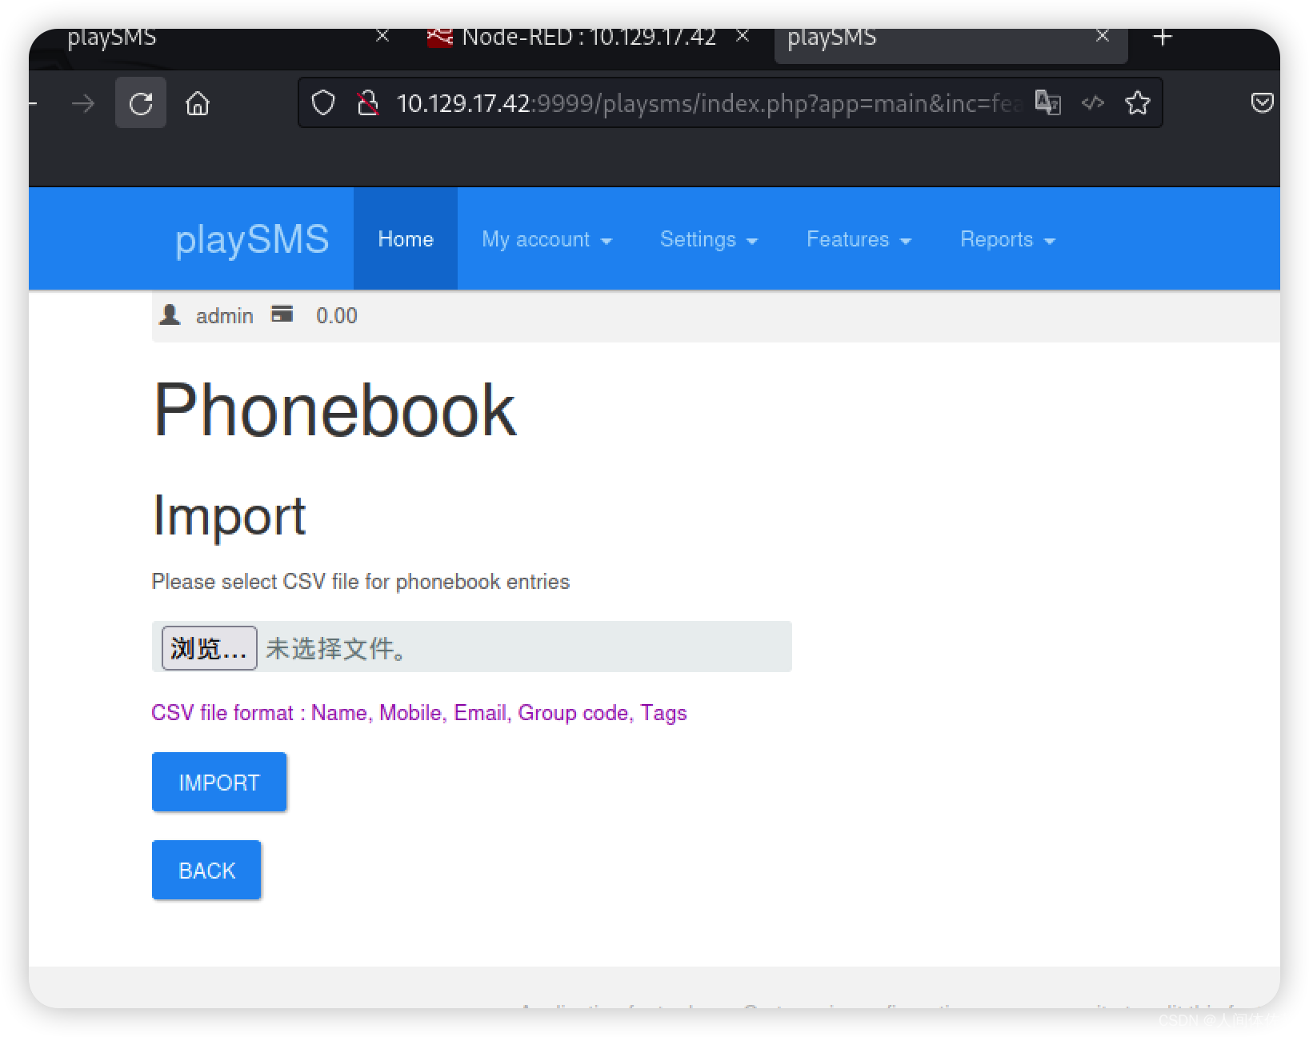The height and width of the screenshot is (1037, 1309).
Task: Click the BACK button
Action: point(206,870)
